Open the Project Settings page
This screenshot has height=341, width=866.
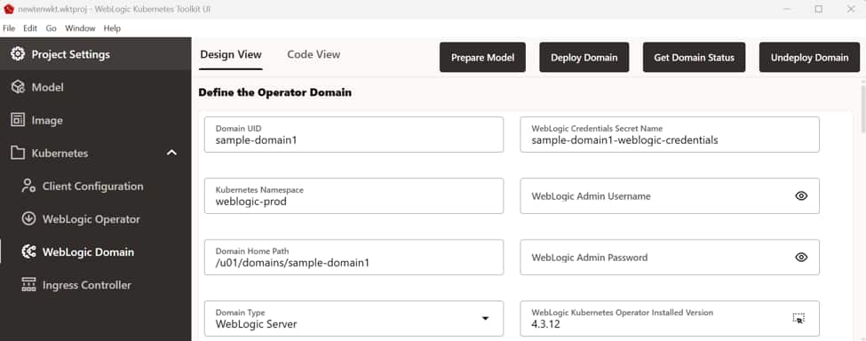[96, 54]
